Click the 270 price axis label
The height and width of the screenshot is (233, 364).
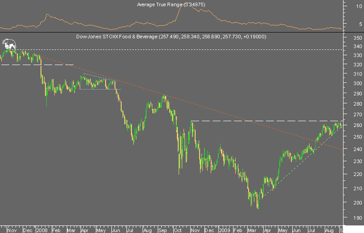coord(358,114)
